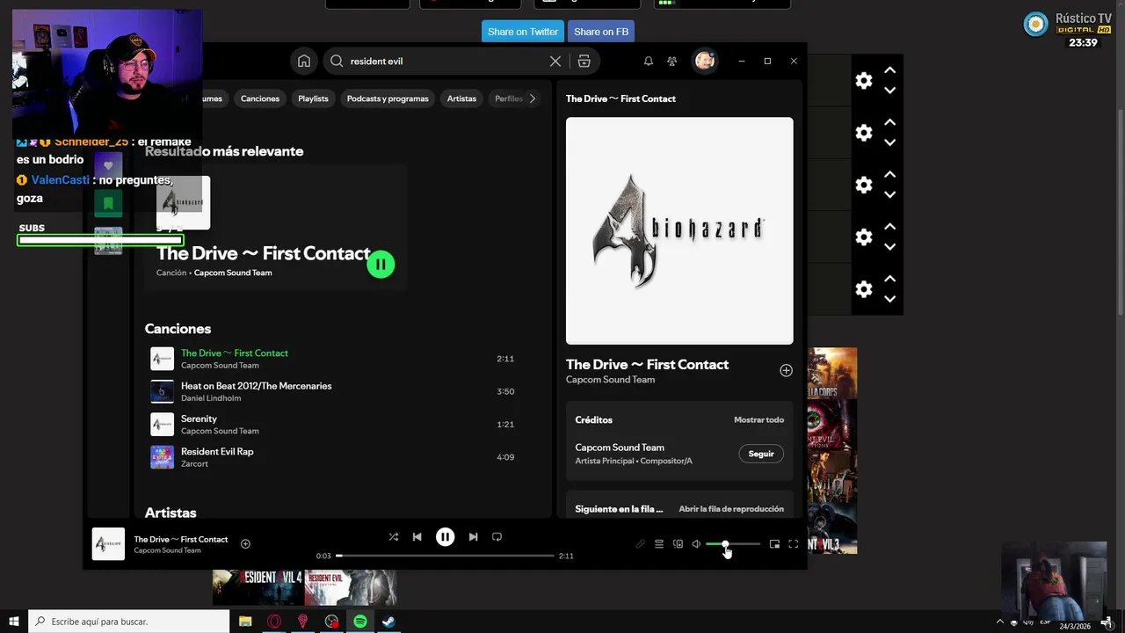Open Spotify notifications bell
1125x633 pixels.
tap(648, 61)
